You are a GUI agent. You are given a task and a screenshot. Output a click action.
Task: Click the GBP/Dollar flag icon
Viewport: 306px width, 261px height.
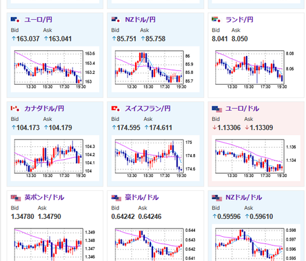[16, 198]
